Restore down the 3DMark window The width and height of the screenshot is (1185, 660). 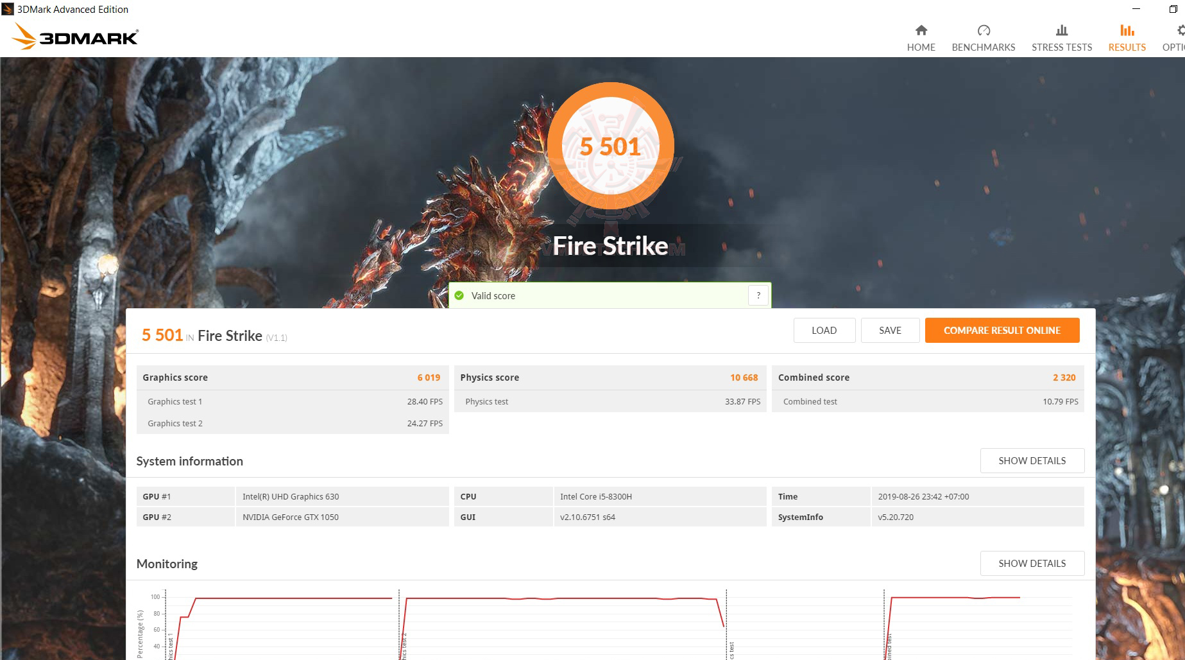coord(1173,9)
